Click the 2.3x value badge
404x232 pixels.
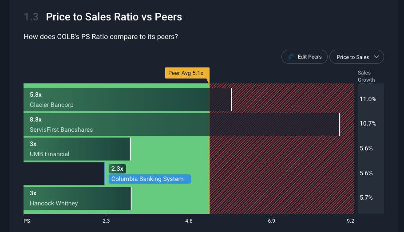click(117, 169)
